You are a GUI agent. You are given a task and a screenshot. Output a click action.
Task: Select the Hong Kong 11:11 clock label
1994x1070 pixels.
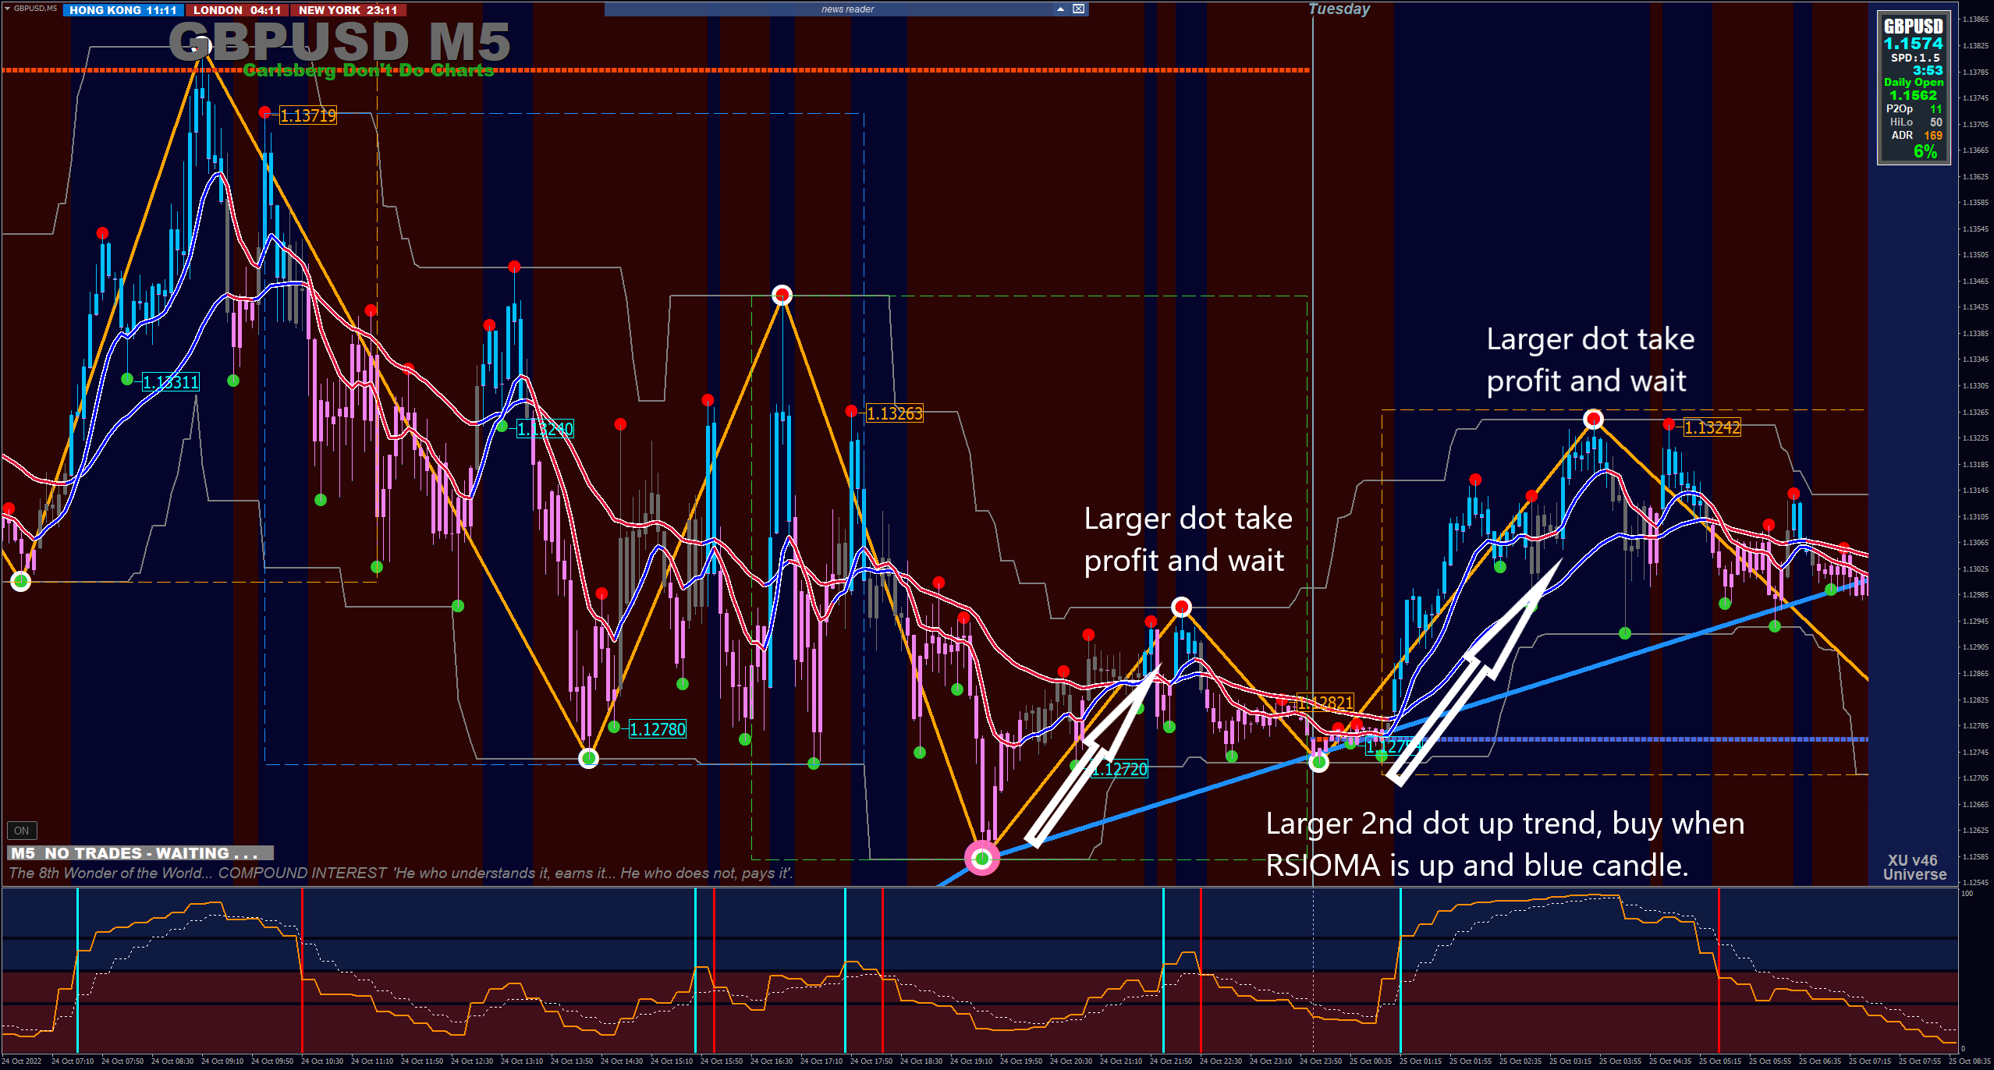click(x=123, y=10)
